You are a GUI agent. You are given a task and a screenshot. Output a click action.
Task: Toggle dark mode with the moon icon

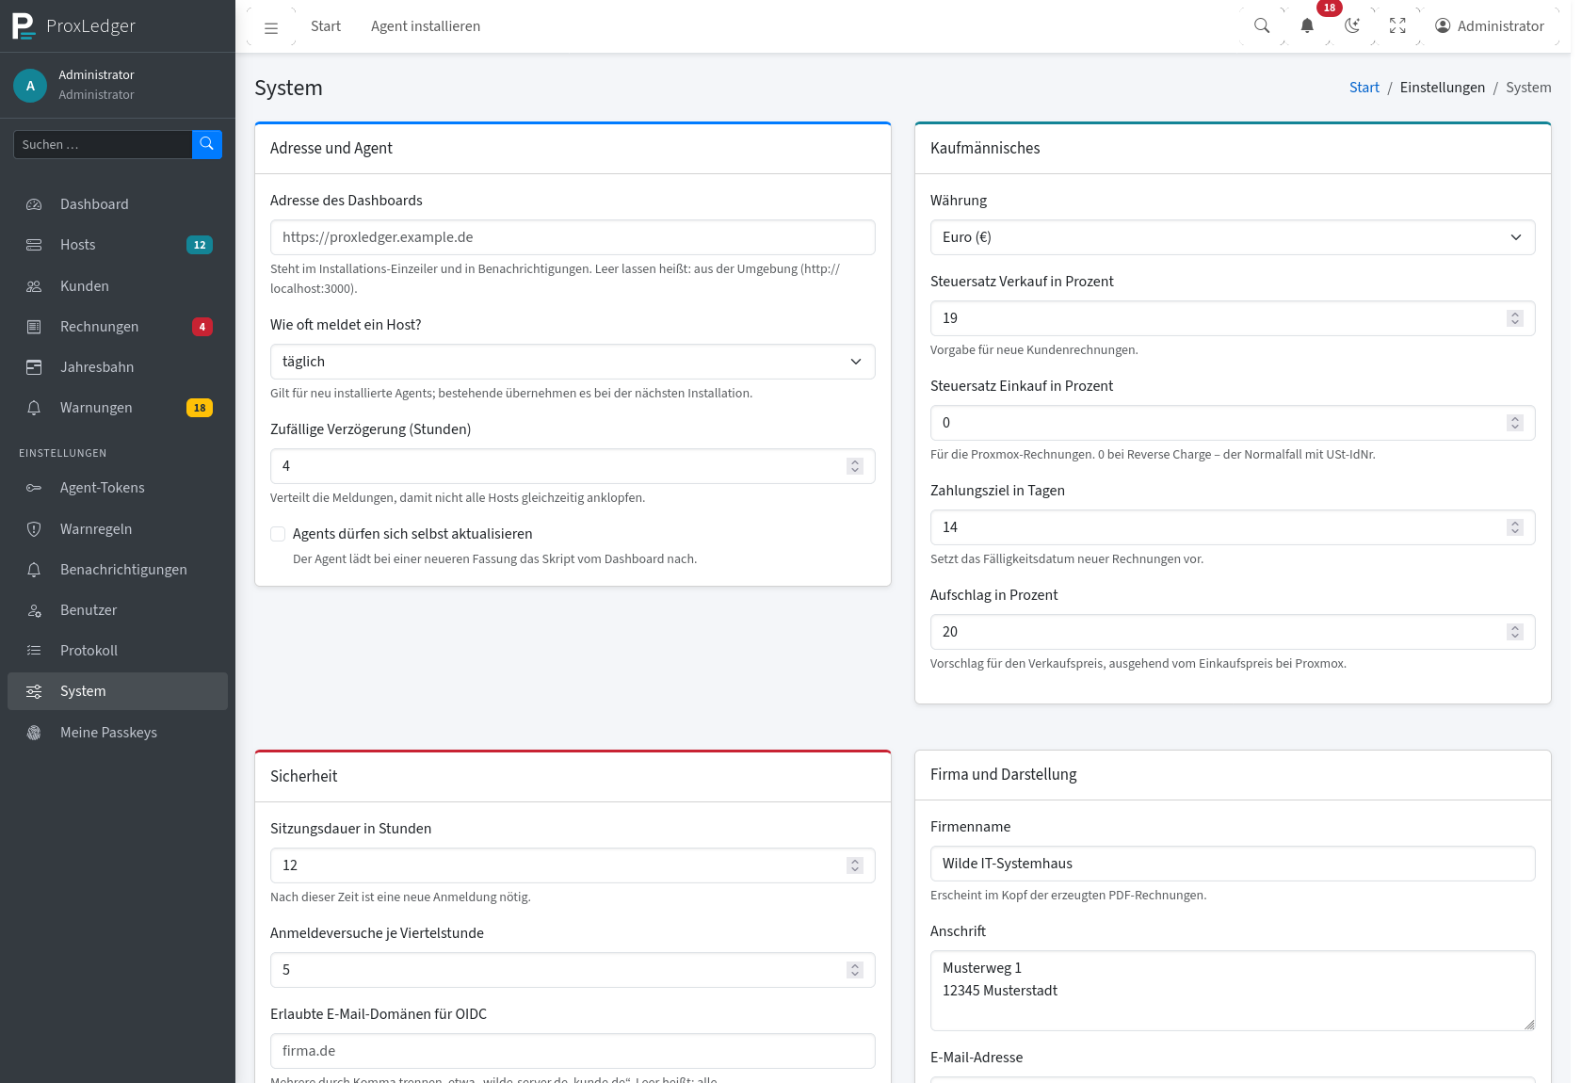click(x=1352, y=26)
